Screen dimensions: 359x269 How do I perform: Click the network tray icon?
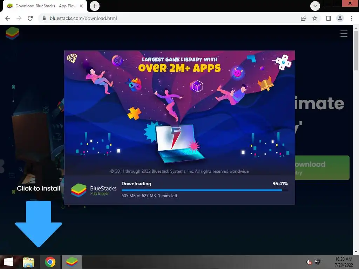click(318, 262)
